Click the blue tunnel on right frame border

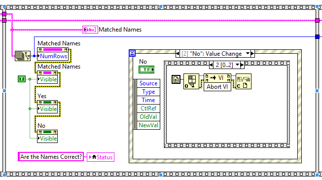click(x=317, y=37)
